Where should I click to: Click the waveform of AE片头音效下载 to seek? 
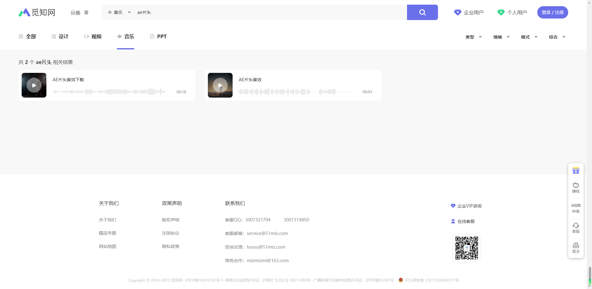pyautogui.click(x=110, y=91)
